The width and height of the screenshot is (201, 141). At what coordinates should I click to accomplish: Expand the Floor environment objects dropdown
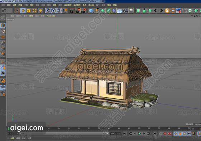[119, 10]
